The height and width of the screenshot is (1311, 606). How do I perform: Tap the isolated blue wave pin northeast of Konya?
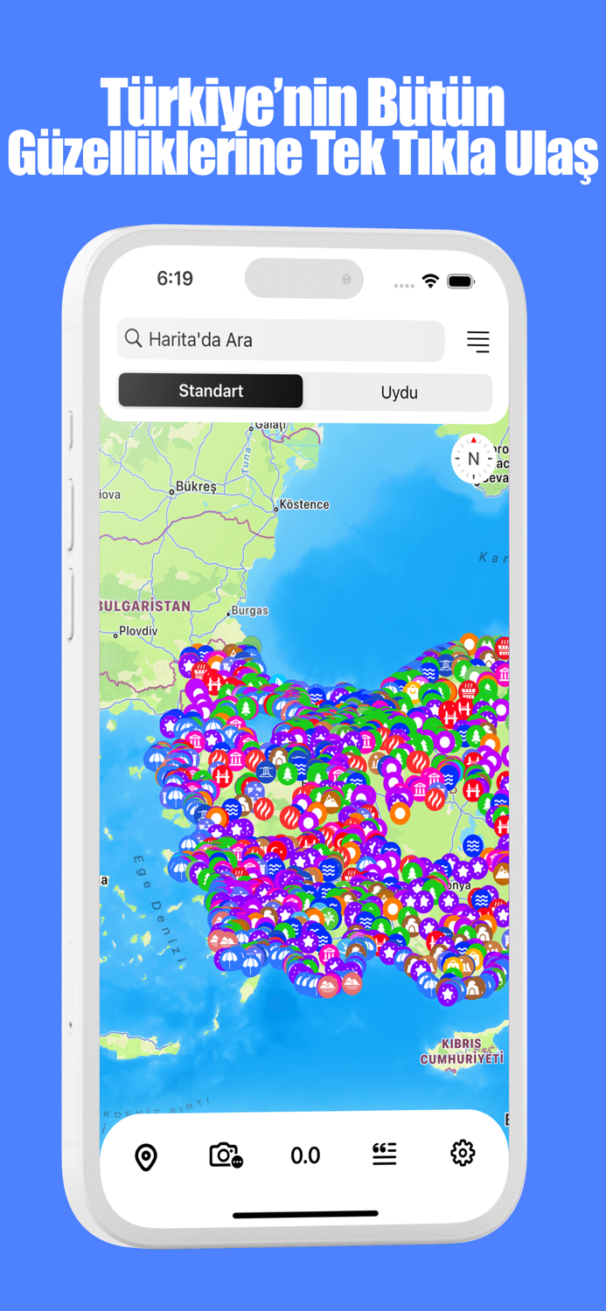pyautogui.click(x=473, y=845)
